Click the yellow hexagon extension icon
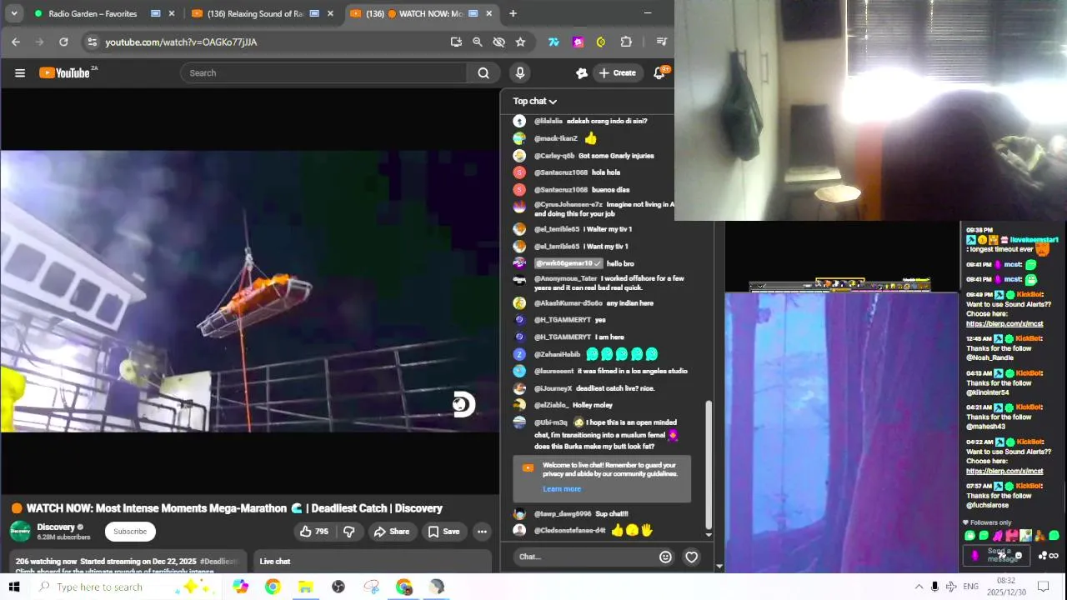The width and height of the screenshot is (1067, 600). tap(601, 42)
